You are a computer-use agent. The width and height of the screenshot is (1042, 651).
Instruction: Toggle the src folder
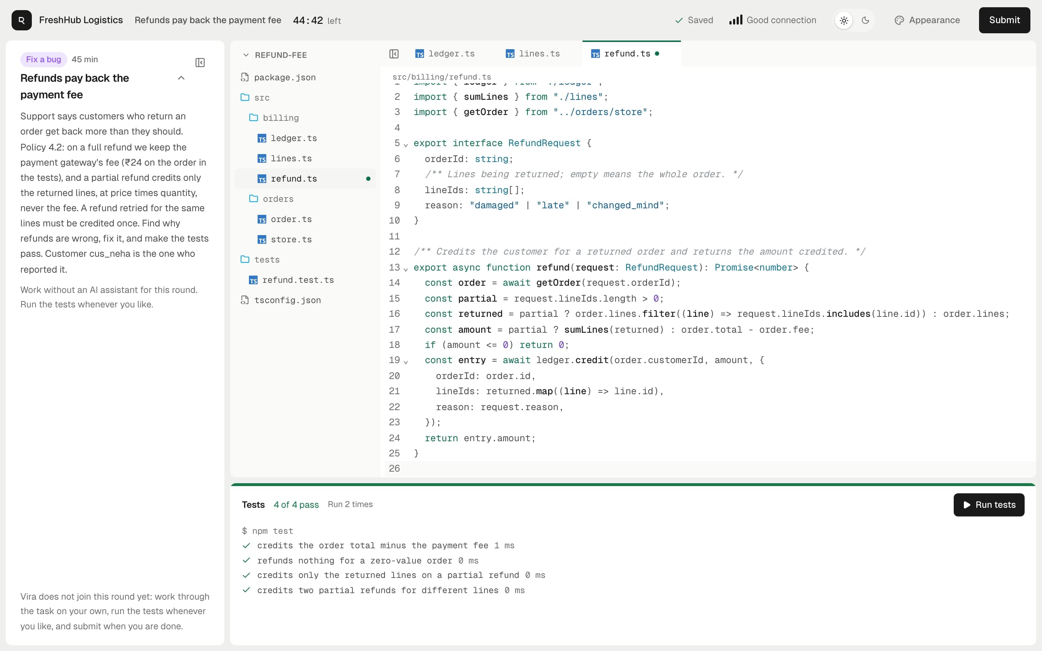coord(305,97)
